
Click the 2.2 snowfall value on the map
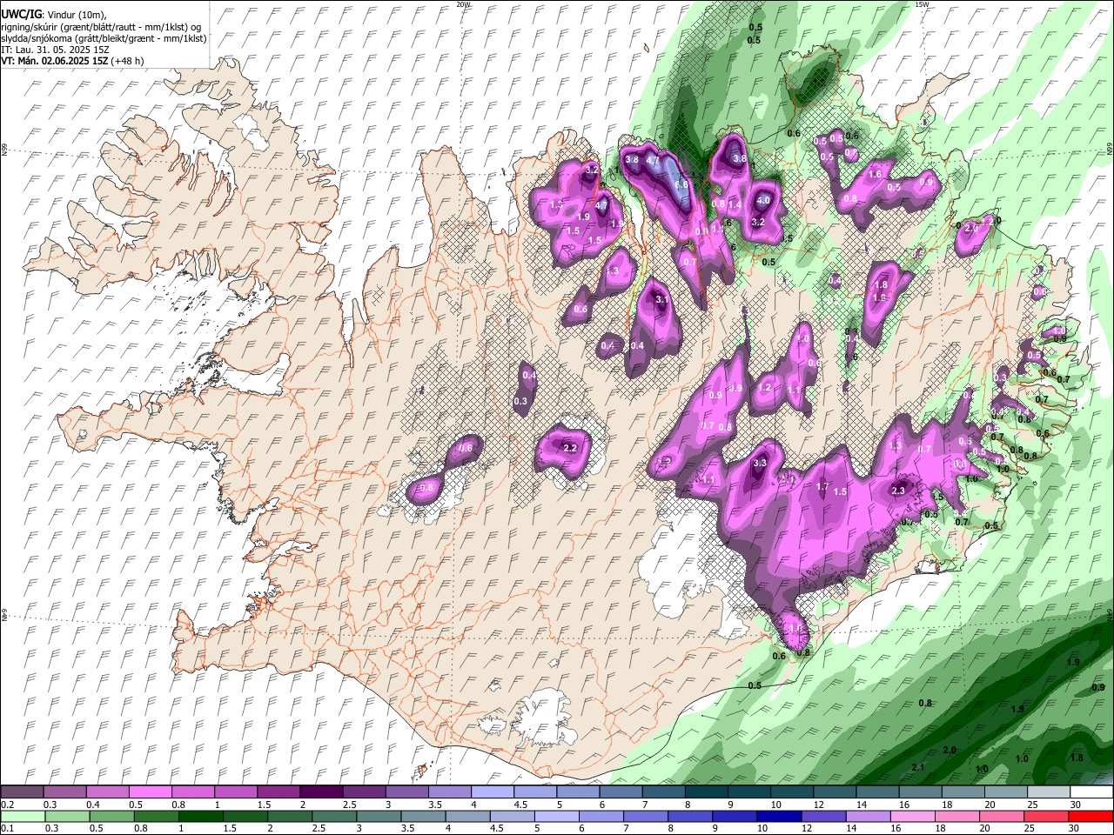pos(571,448)
